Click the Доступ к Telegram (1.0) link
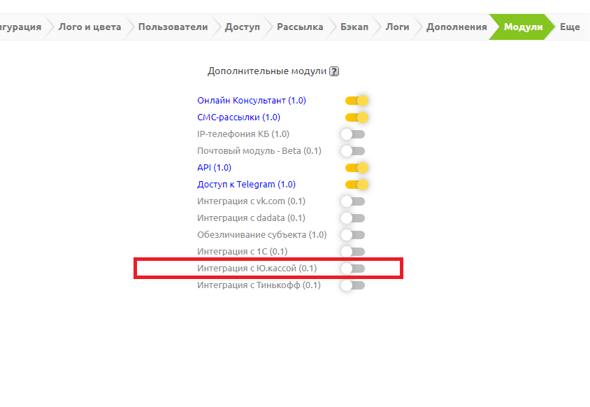Viewport: 590px width, 407px height. click(246, 185)
